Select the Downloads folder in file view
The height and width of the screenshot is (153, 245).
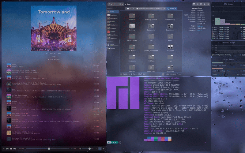[170, 27]
